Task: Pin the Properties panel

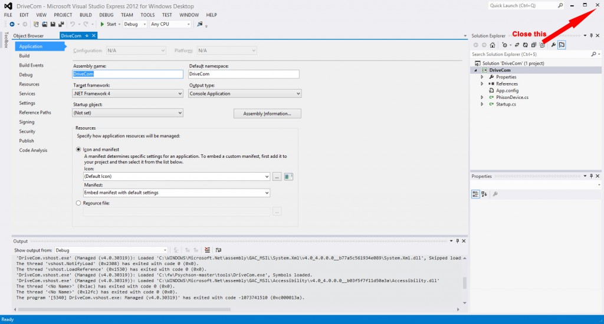Action: 591,176
